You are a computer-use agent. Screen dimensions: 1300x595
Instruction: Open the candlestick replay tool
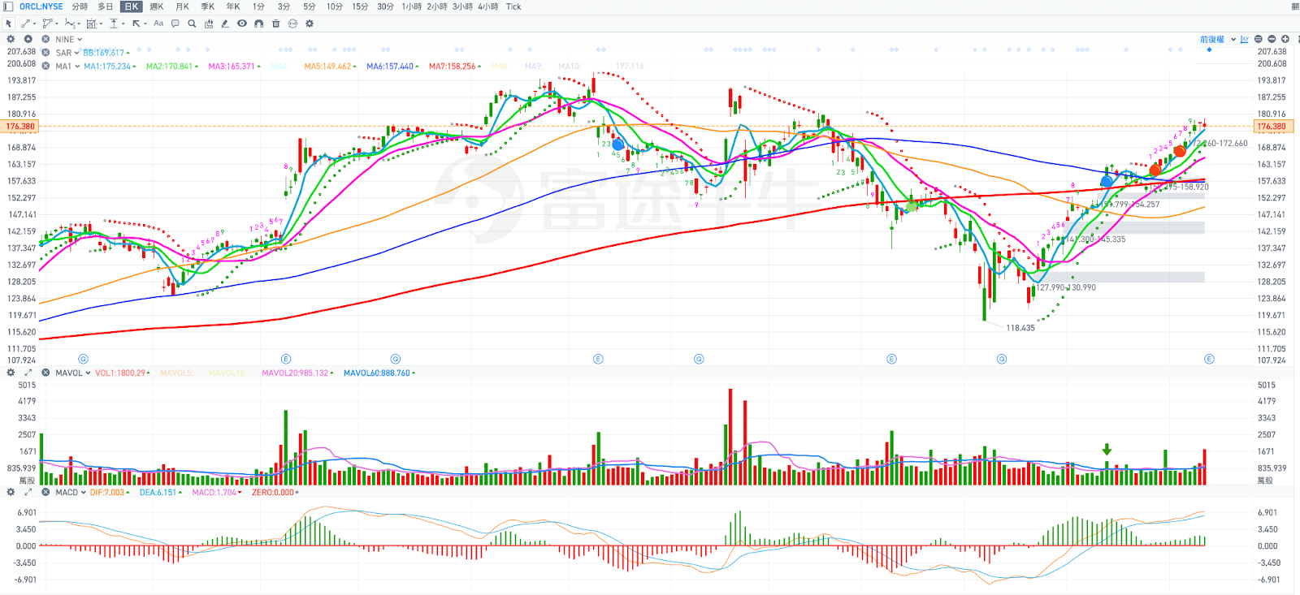209,24
